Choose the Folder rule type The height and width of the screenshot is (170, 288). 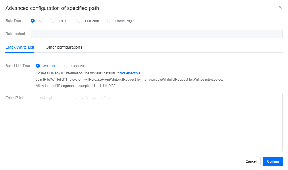coord(53,21)
